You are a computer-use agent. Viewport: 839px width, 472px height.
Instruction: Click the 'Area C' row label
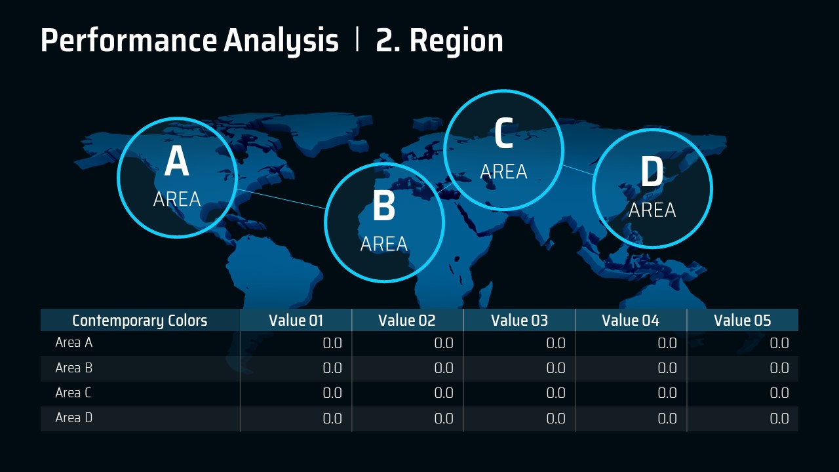74,393
